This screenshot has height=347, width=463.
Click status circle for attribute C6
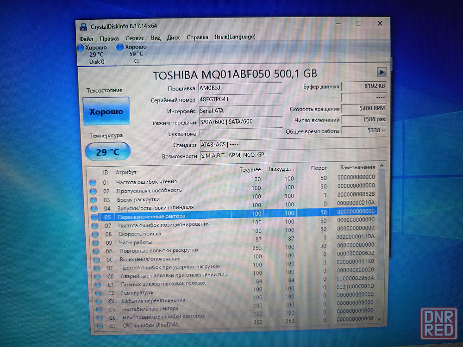coord(100,318)
